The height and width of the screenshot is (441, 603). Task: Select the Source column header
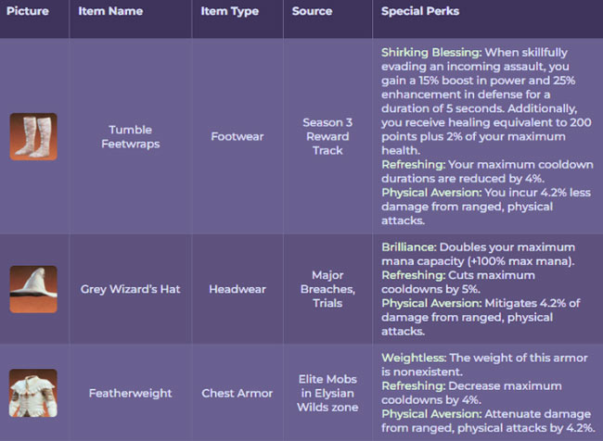coord(311,12)
